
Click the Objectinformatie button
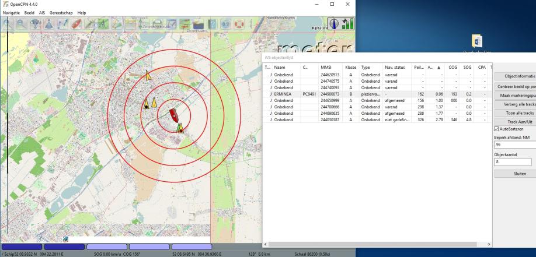[515, 76]
